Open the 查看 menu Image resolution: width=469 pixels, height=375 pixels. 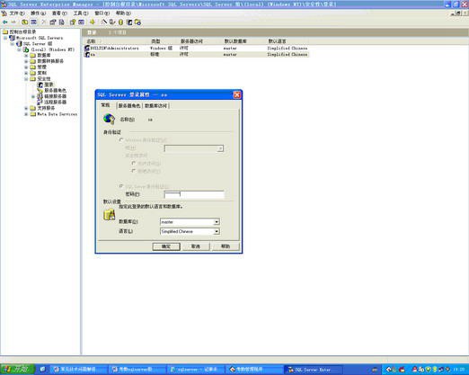[x=59, y=13]
